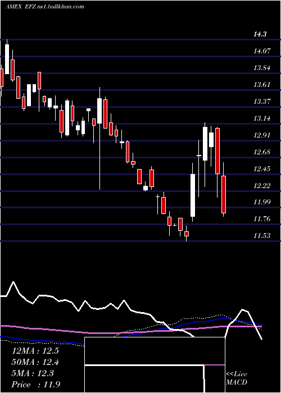This screenshot has width=281, height=393.
Task: Click the AMEX EFZ chart title text
Action: 44,7
